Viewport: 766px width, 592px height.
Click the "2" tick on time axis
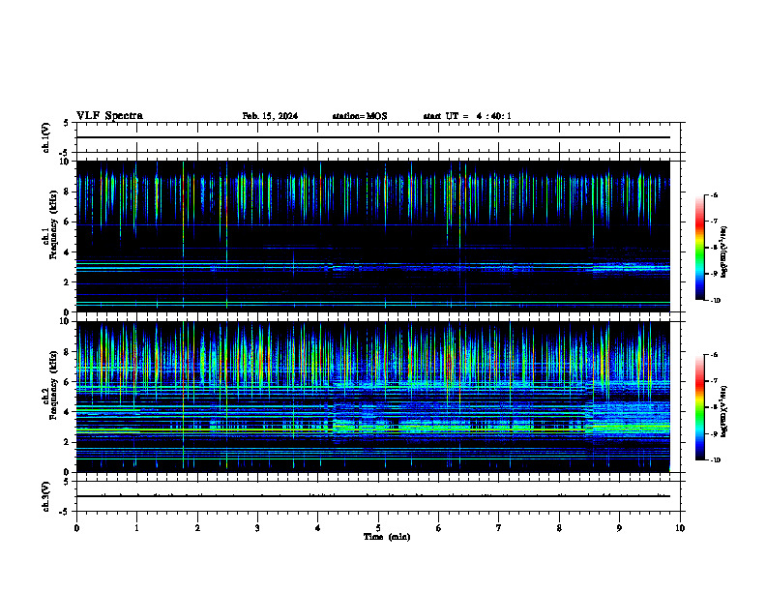[197, 528]
